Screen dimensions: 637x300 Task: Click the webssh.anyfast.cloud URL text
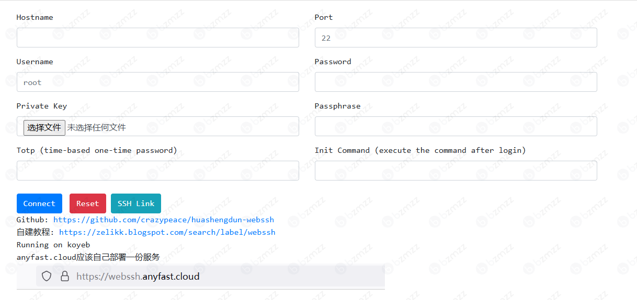pos(138,276)
